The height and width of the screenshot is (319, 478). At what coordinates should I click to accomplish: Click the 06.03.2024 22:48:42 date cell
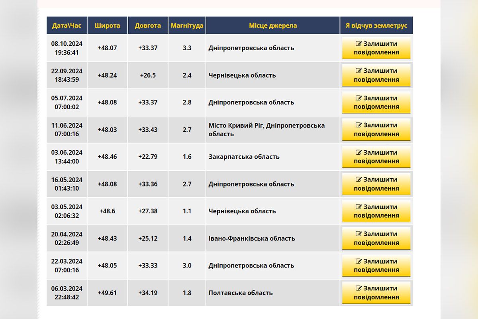click(67, 293)
